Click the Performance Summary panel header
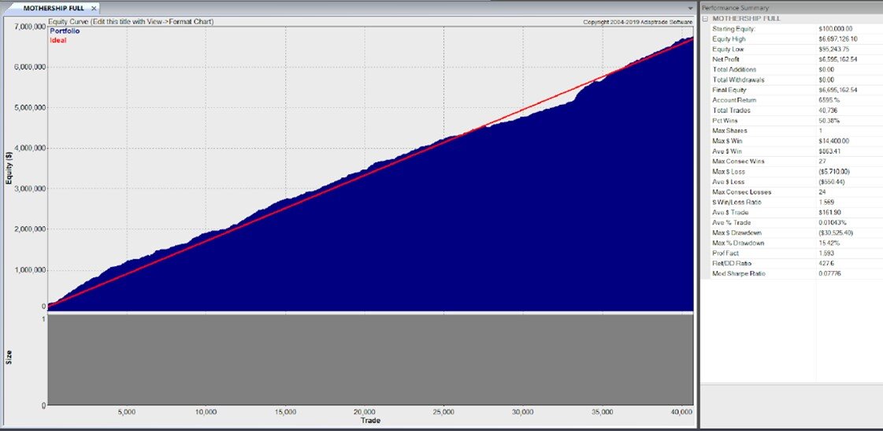 [791, 8]
